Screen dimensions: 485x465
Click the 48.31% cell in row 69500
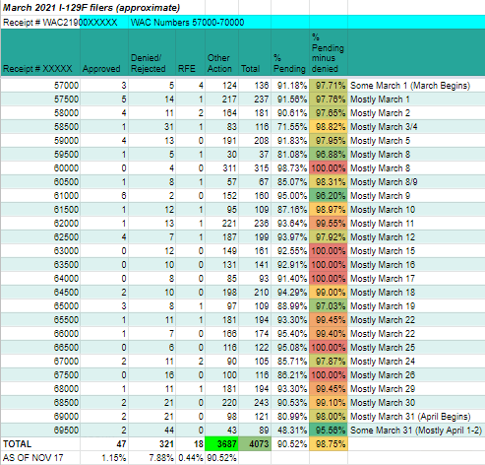tap(290, 431)
